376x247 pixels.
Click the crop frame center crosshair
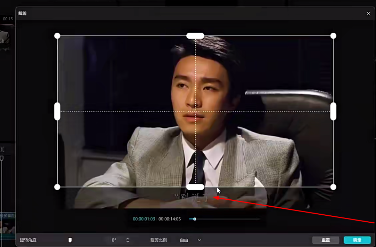point(195,111)
